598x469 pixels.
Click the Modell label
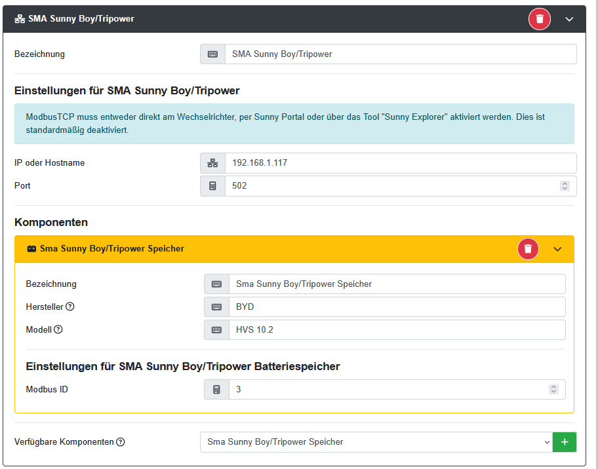[x=39, y=330]
